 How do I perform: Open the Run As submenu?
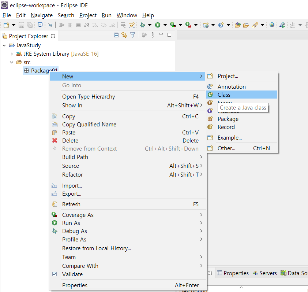click(x=128, y=223)
